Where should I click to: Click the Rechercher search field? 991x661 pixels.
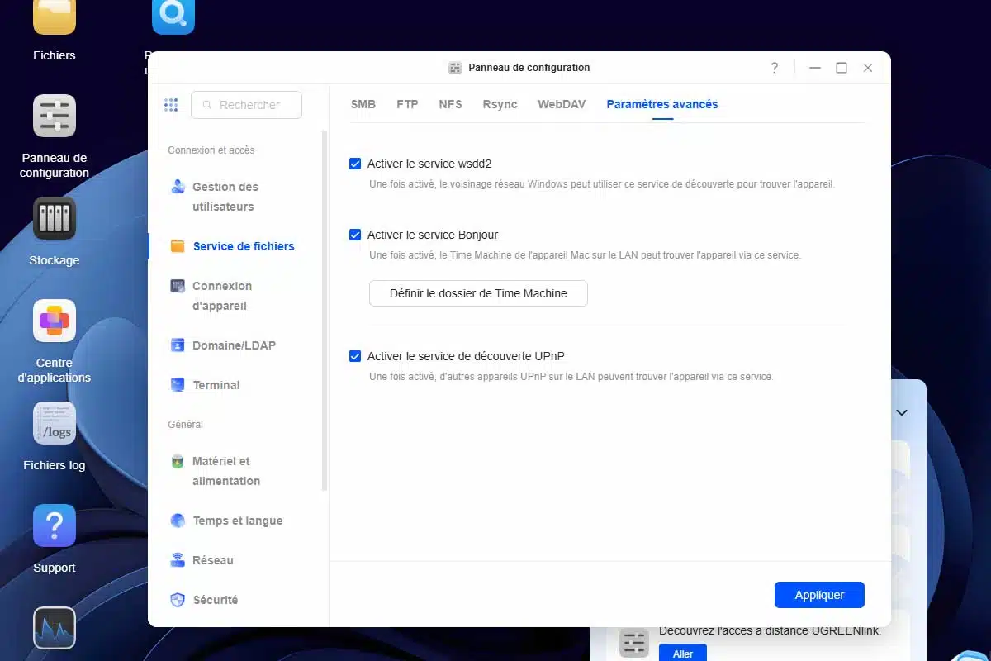[246, 105]
